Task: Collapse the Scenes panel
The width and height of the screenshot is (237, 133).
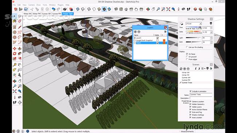Action: click(211, 64)
